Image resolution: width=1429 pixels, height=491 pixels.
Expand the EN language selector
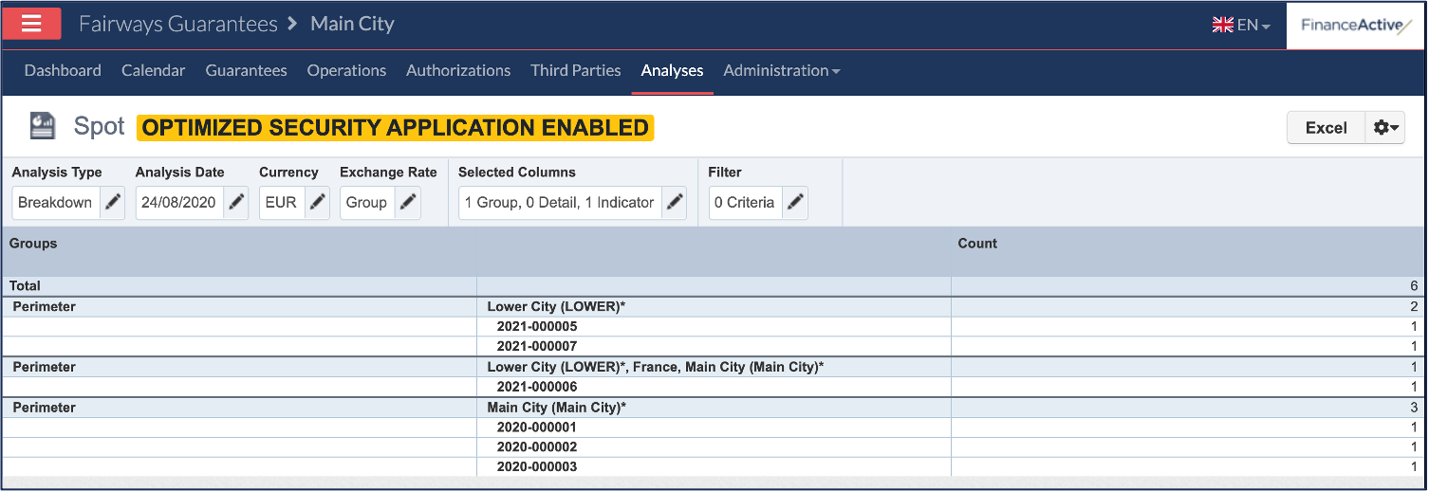point(1241,26)
